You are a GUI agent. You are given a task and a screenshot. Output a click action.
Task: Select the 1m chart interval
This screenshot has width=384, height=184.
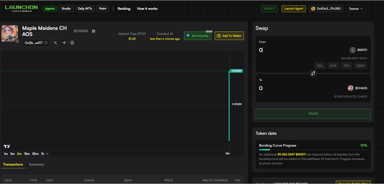point(6,154)
